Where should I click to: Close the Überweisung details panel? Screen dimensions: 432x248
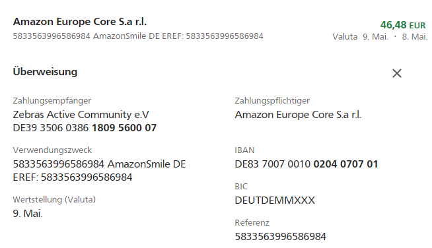[397, 73]
